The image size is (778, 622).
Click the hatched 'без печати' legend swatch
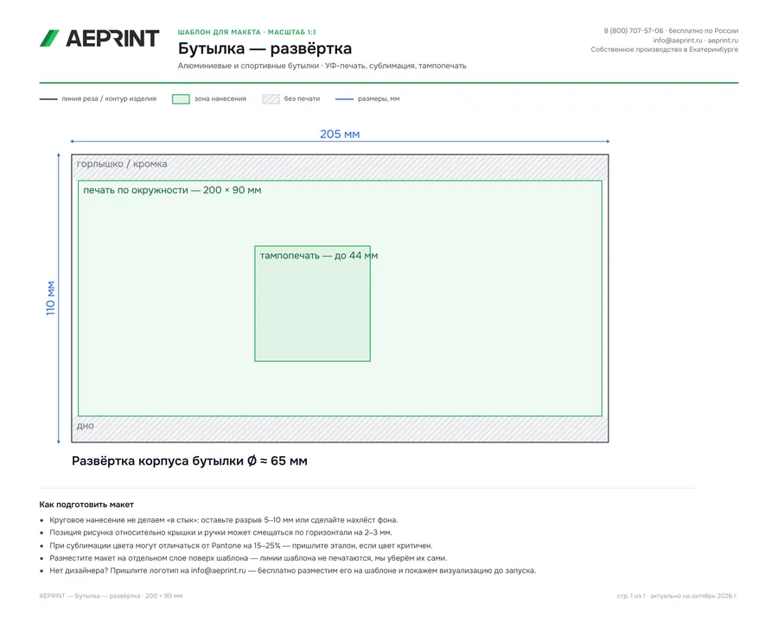pos(271,99)
